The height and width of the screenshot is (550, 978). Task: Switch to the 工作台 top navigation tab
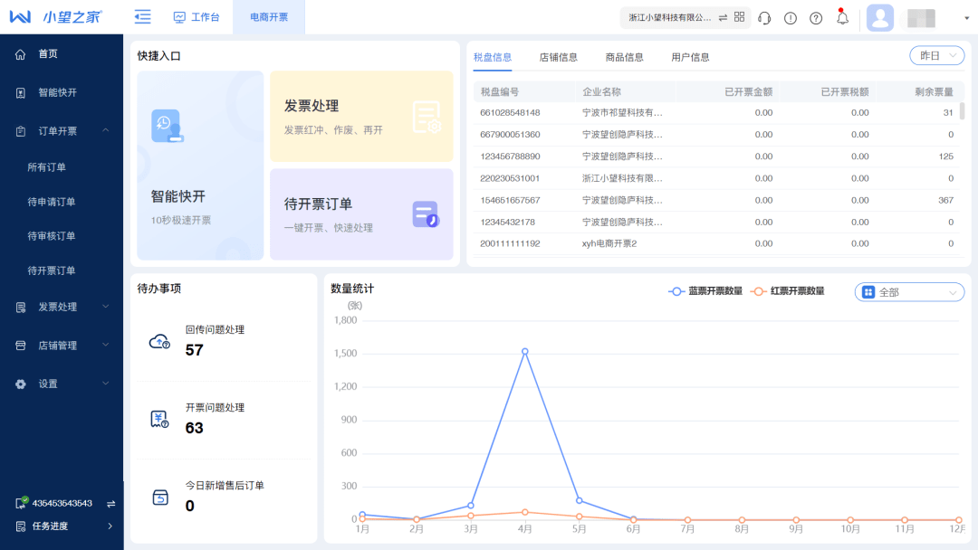click(x=197, y=16)
